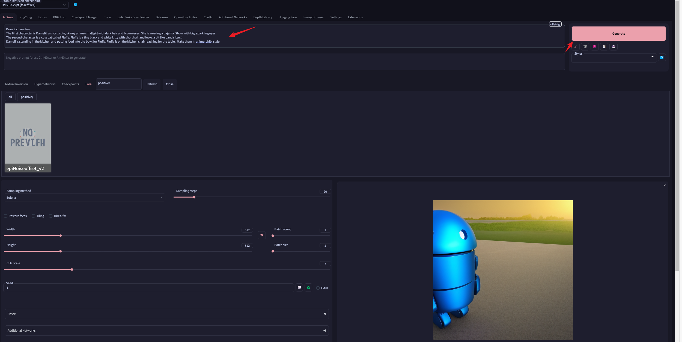Open the Styles dropdown

point(614,58)
